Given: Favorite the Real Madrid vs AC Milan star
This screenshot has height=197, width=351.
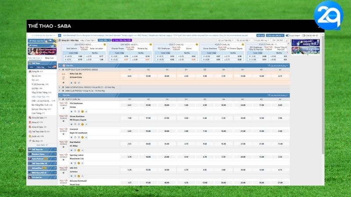Looking at the screenshot, I should [x=63, y=147].
